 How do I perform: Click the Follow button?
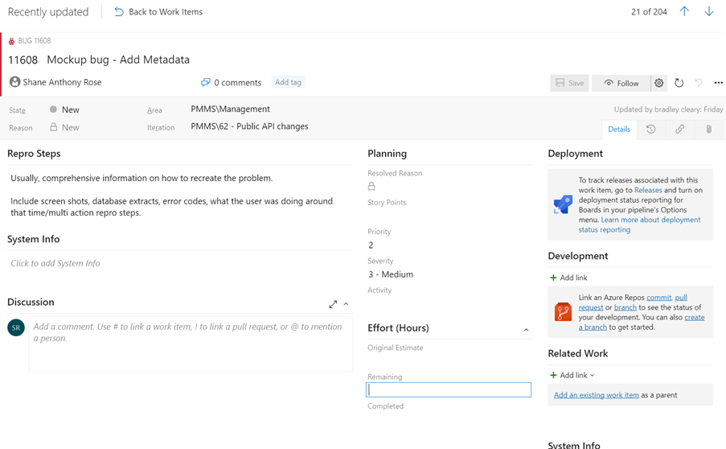click(621, 83)
